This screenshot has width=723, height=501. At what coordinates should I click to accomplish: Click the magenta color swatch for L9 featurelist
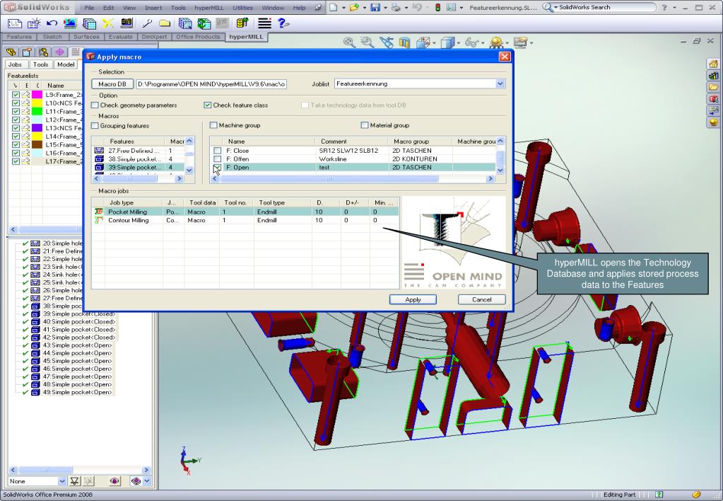point(37,95)
